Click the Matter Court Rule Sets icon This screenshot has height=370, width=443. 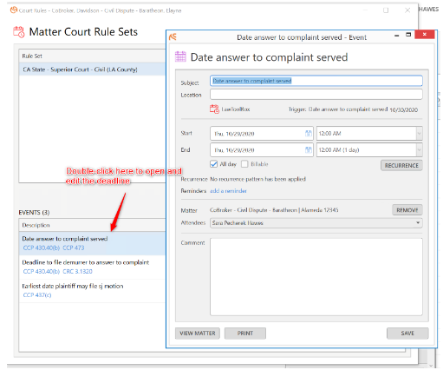(x=19, y=32)
